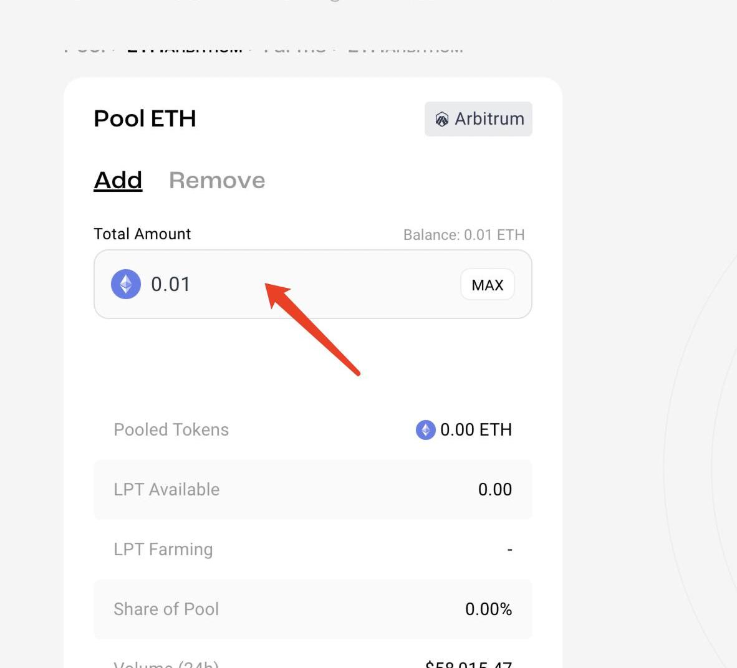Select the Pooled Tokens label
The width and height of the screenshot is (737, 668).
click(171, 430)
